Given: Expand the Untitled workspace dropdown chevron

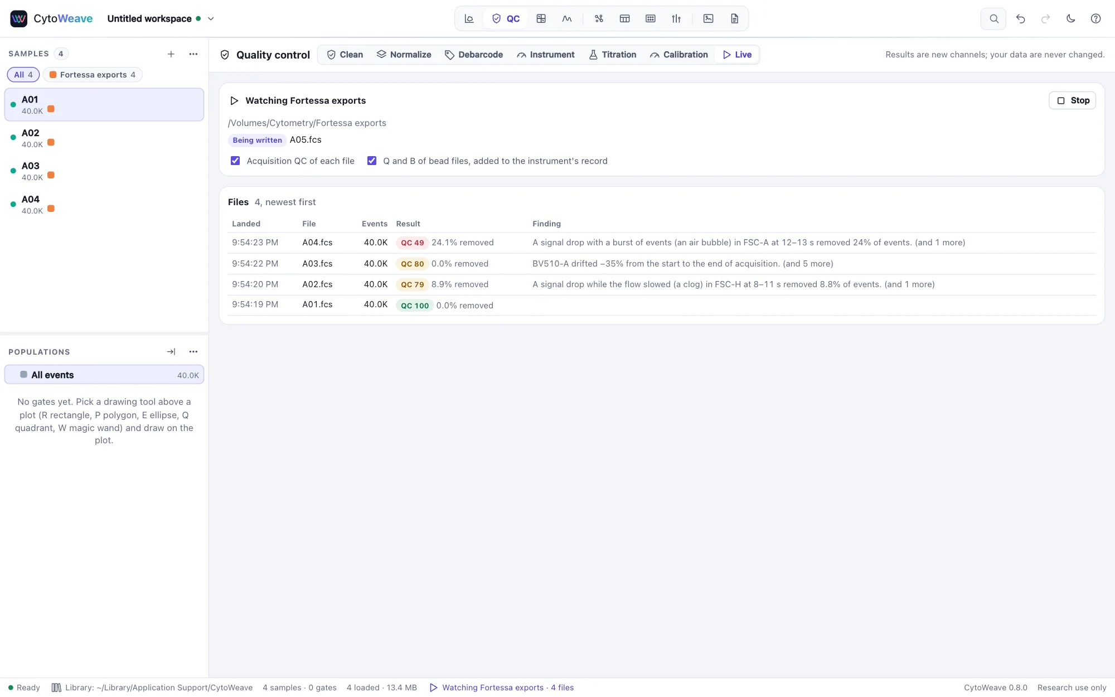Looking at the screenshot, I should (x=211, y=18).
